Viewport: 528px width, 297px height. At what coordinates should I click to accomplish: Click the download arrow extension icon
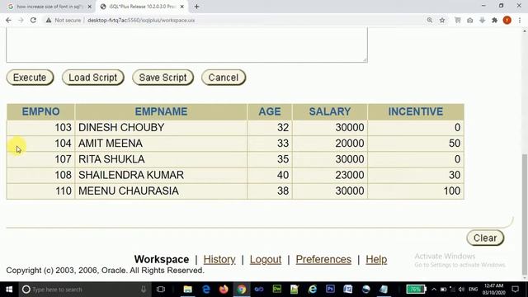coord(482,20)
